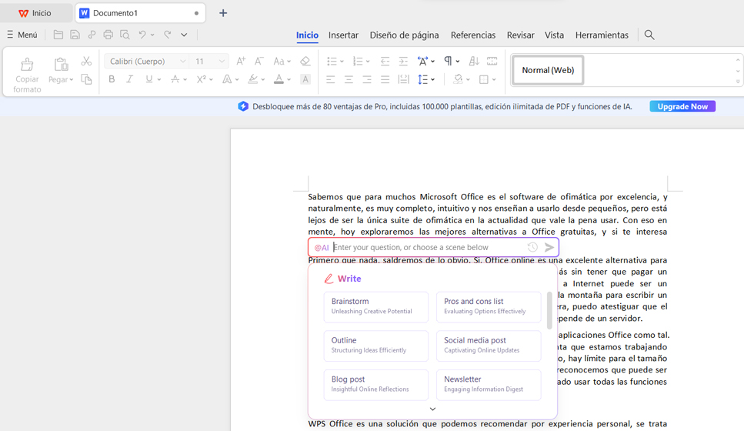
Task: Apply highlight color marker
Action: pos(253,79)
